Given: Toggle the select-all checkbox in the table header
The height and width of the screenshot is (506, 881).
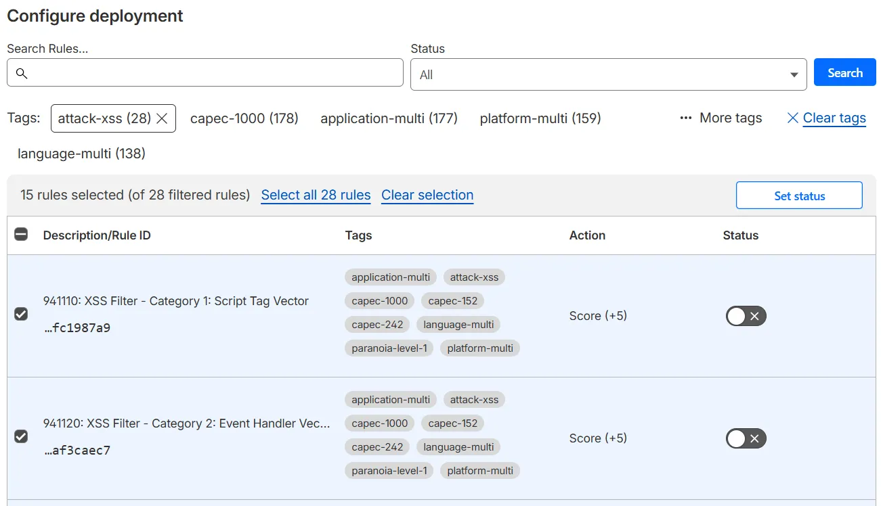Looking at the screenshot, I should 21,233.
